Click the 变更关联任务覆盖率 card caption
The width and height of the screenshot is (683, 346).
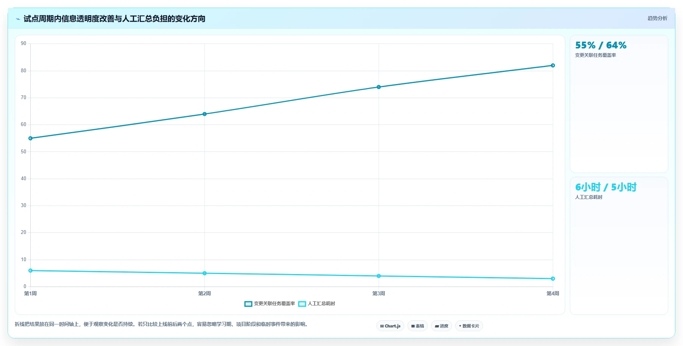pyautogui.click(x=596, y=55)
